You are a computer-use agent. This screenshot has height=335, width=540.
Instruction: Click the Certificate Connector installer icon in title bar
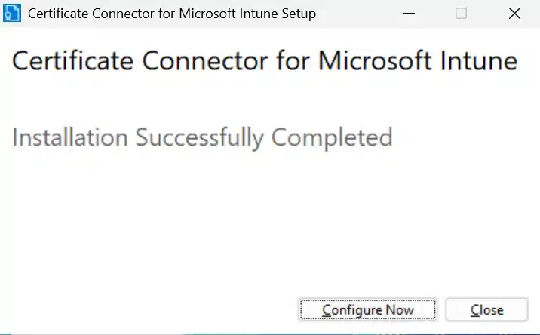[x=13, y=14]
